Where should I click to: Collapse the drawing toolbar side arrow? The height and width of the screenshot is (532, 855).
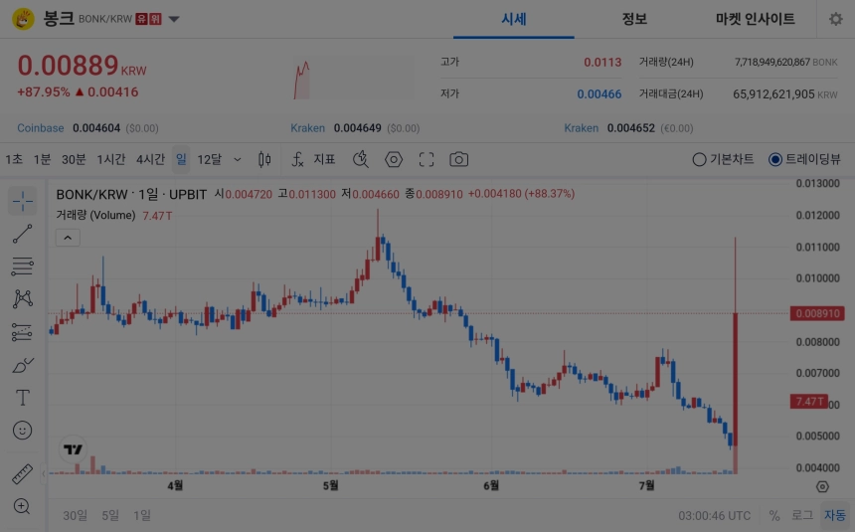coord(44,473)
